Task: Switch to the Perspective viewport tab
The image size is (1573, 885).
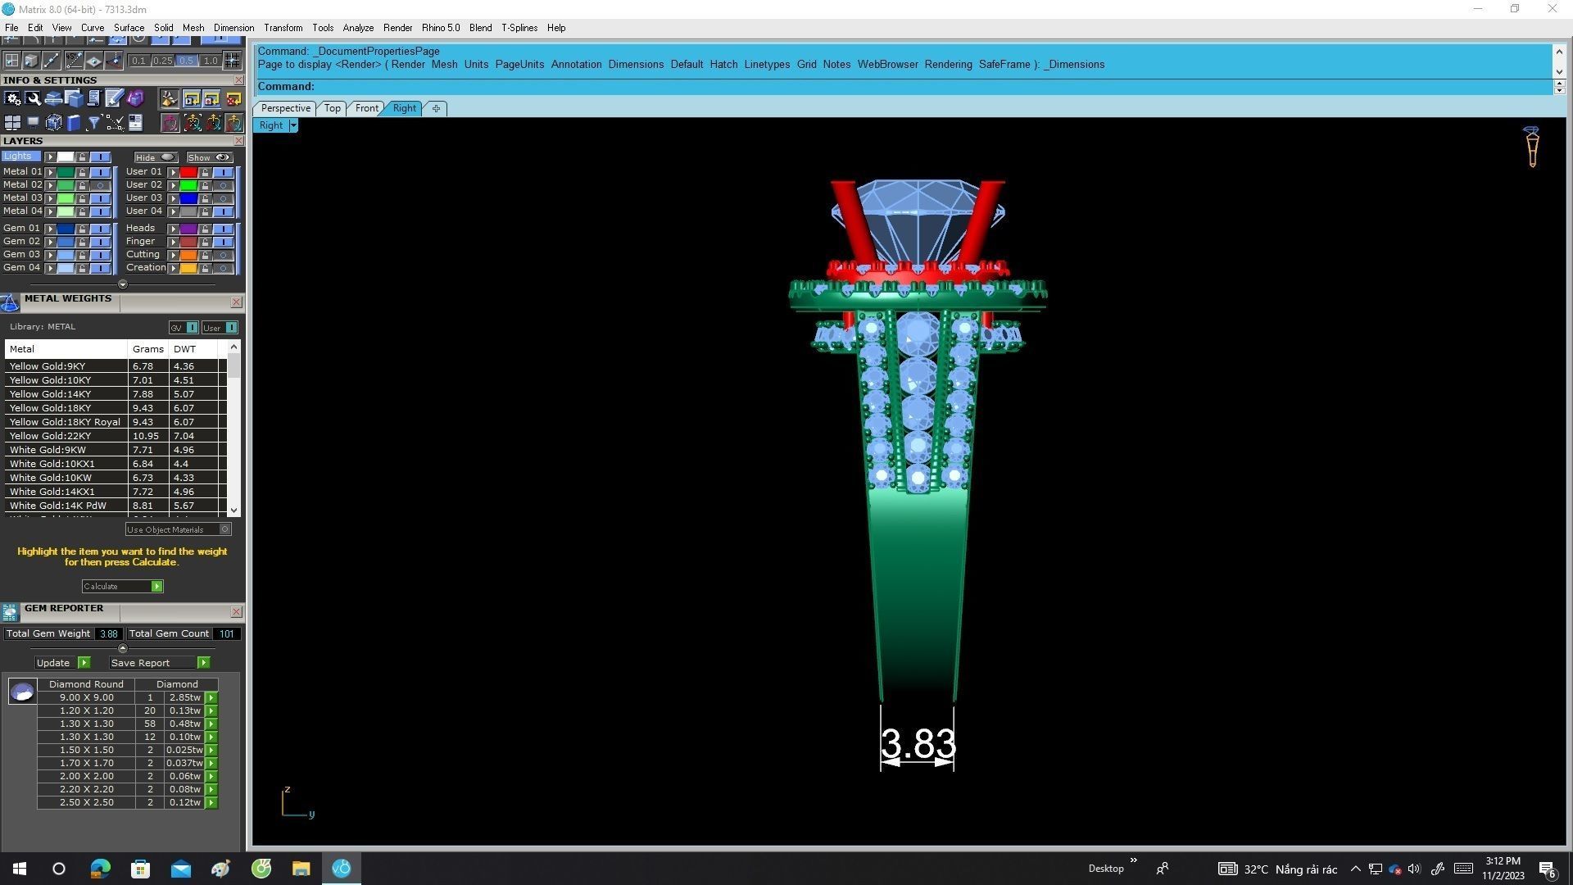Action: [x=285, y=108]
